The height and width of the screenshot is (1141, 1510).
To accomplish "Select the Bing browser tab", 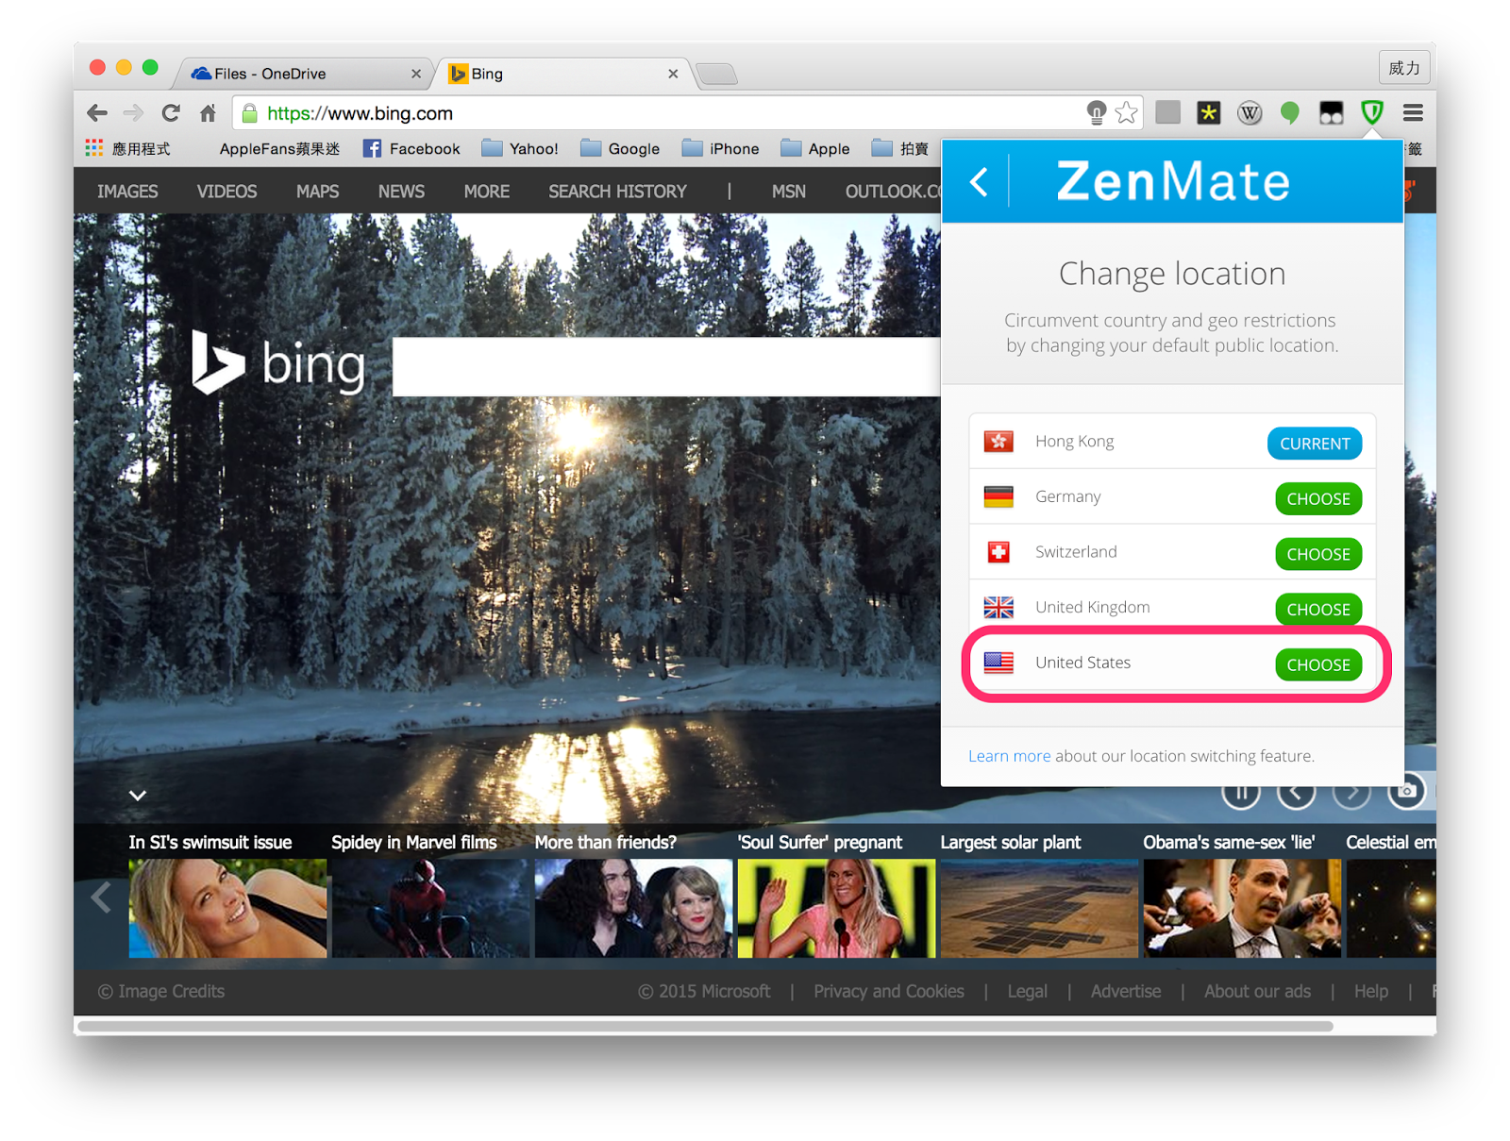I will [x=564, y=74].
